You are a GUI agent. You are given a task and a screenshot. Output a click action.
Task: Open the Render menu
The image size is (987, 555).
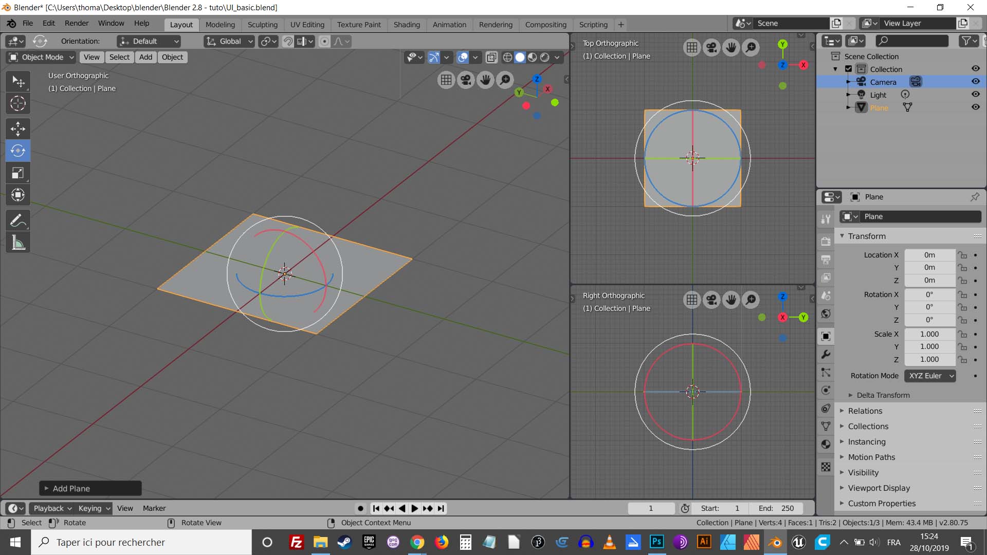tap(76, 23)
